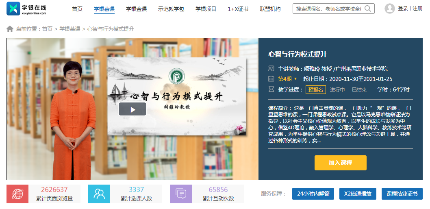Click 广州番禺职业技术学院 school name
Viewport: 430px width, 209px height.
361,69
